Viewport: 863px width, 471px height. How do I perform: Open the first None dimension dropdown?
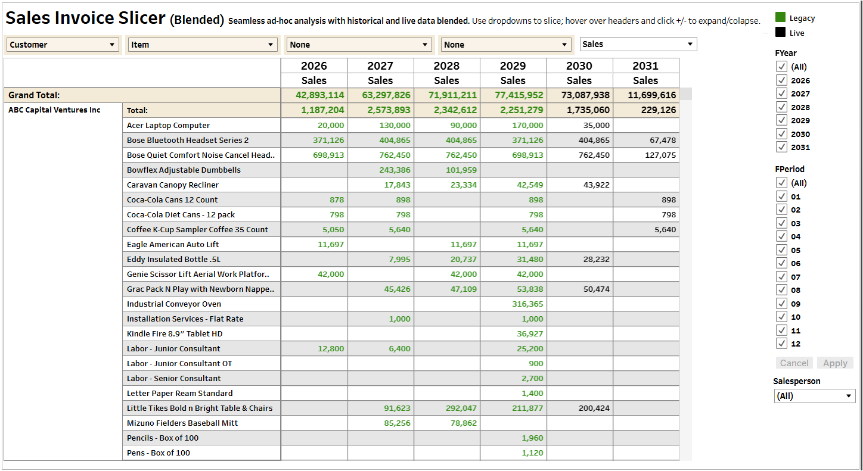tap(359, 45)
